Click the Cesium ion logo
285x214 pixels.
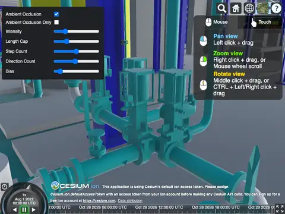point(75,185)
